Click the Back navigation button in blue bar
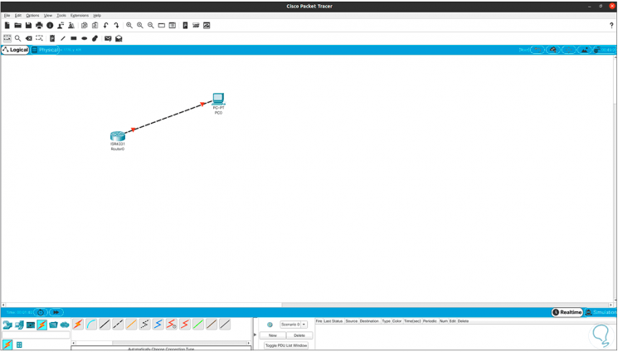Image resolution: width=618 pixels, height=352 pixels. tap(538, 50)
